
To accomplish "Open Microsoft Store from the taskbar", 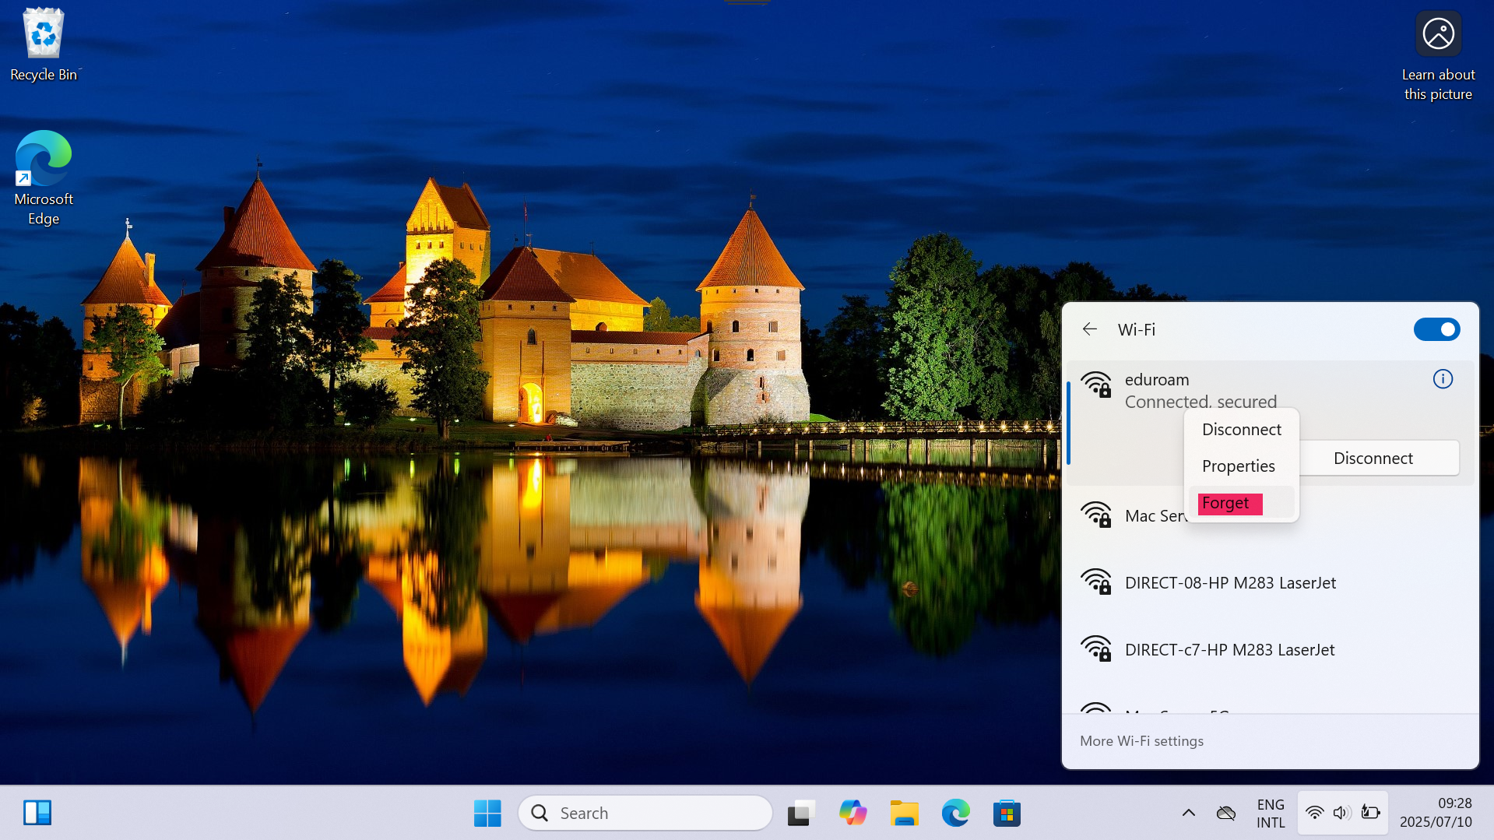I will pos(1006,814).
